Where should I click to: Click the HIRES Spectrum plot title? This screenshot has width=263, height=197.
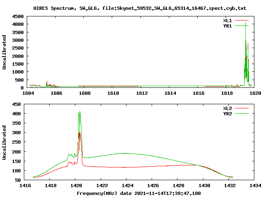click(140, 8)
